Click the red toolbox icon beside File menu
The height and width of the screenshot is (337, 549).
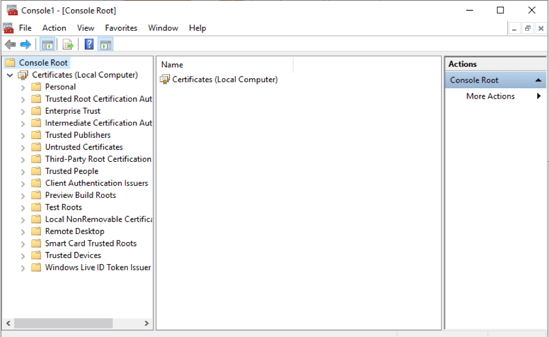coord(8,28)
